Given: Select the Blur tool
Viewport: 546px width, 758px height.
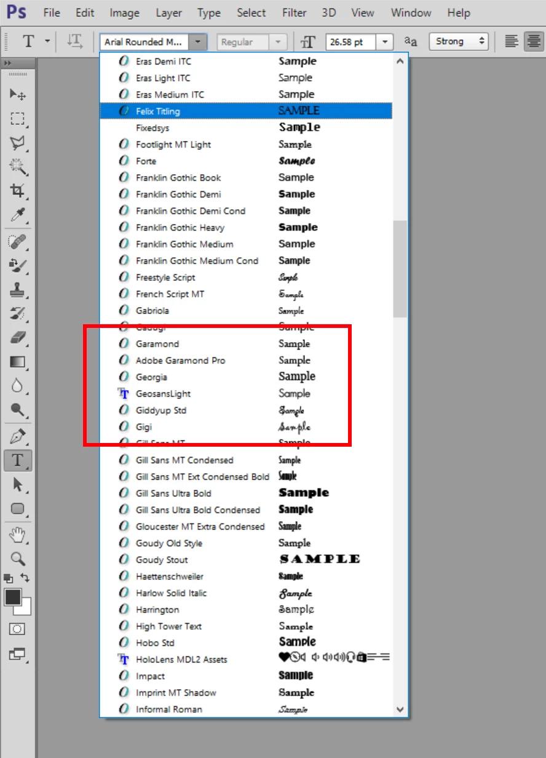Looking at the screenshot, I should point(18,386).
